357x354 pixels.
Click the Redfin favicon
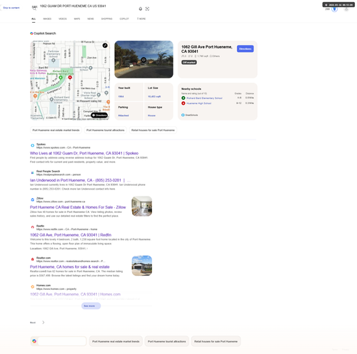33,227
